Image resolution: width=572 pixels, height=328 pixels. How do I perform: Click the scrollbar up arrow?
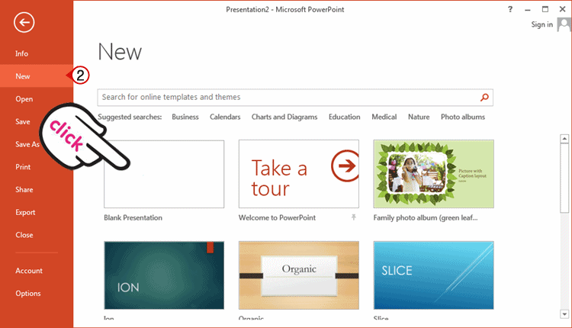tap(564, 139)
